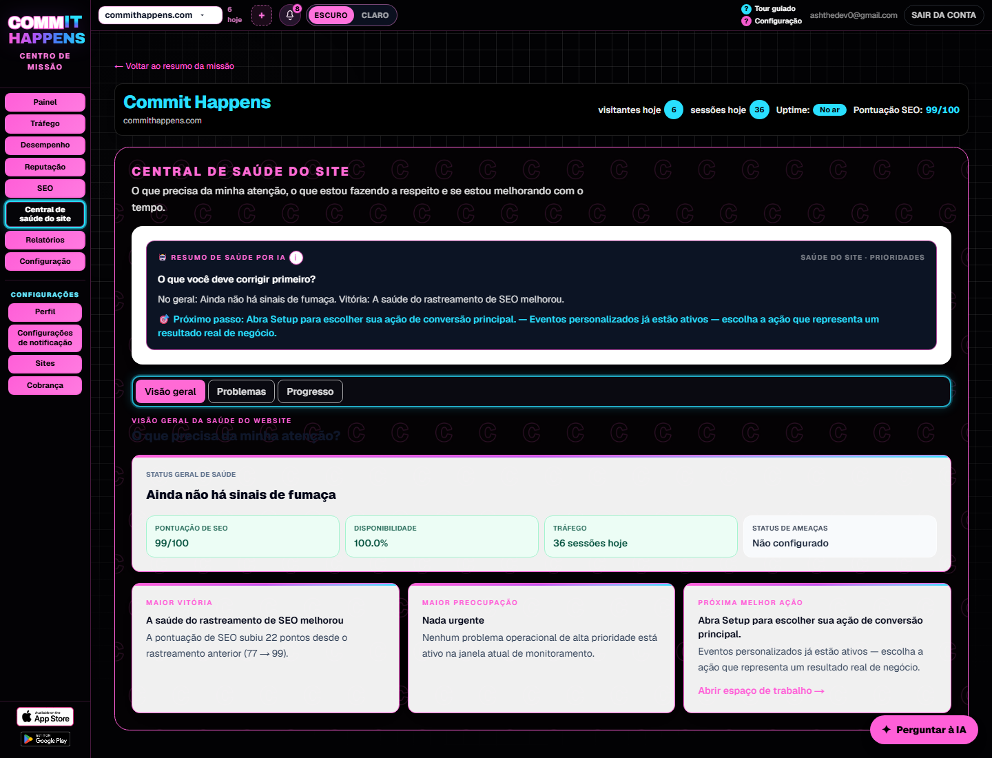Open Relatórios in the sidebar
Image resolution: width=992 pixels, height=758 pixels.
[x=45, y=240]
